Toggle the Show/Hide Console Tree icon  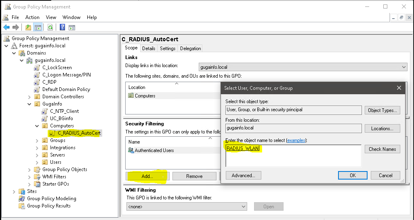click(x=38, y=27)
